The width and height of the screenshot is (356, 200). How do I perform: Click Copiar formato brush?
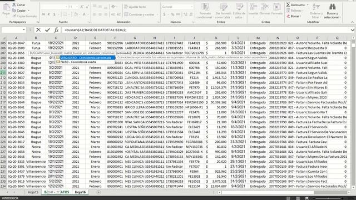click(24, 16)
